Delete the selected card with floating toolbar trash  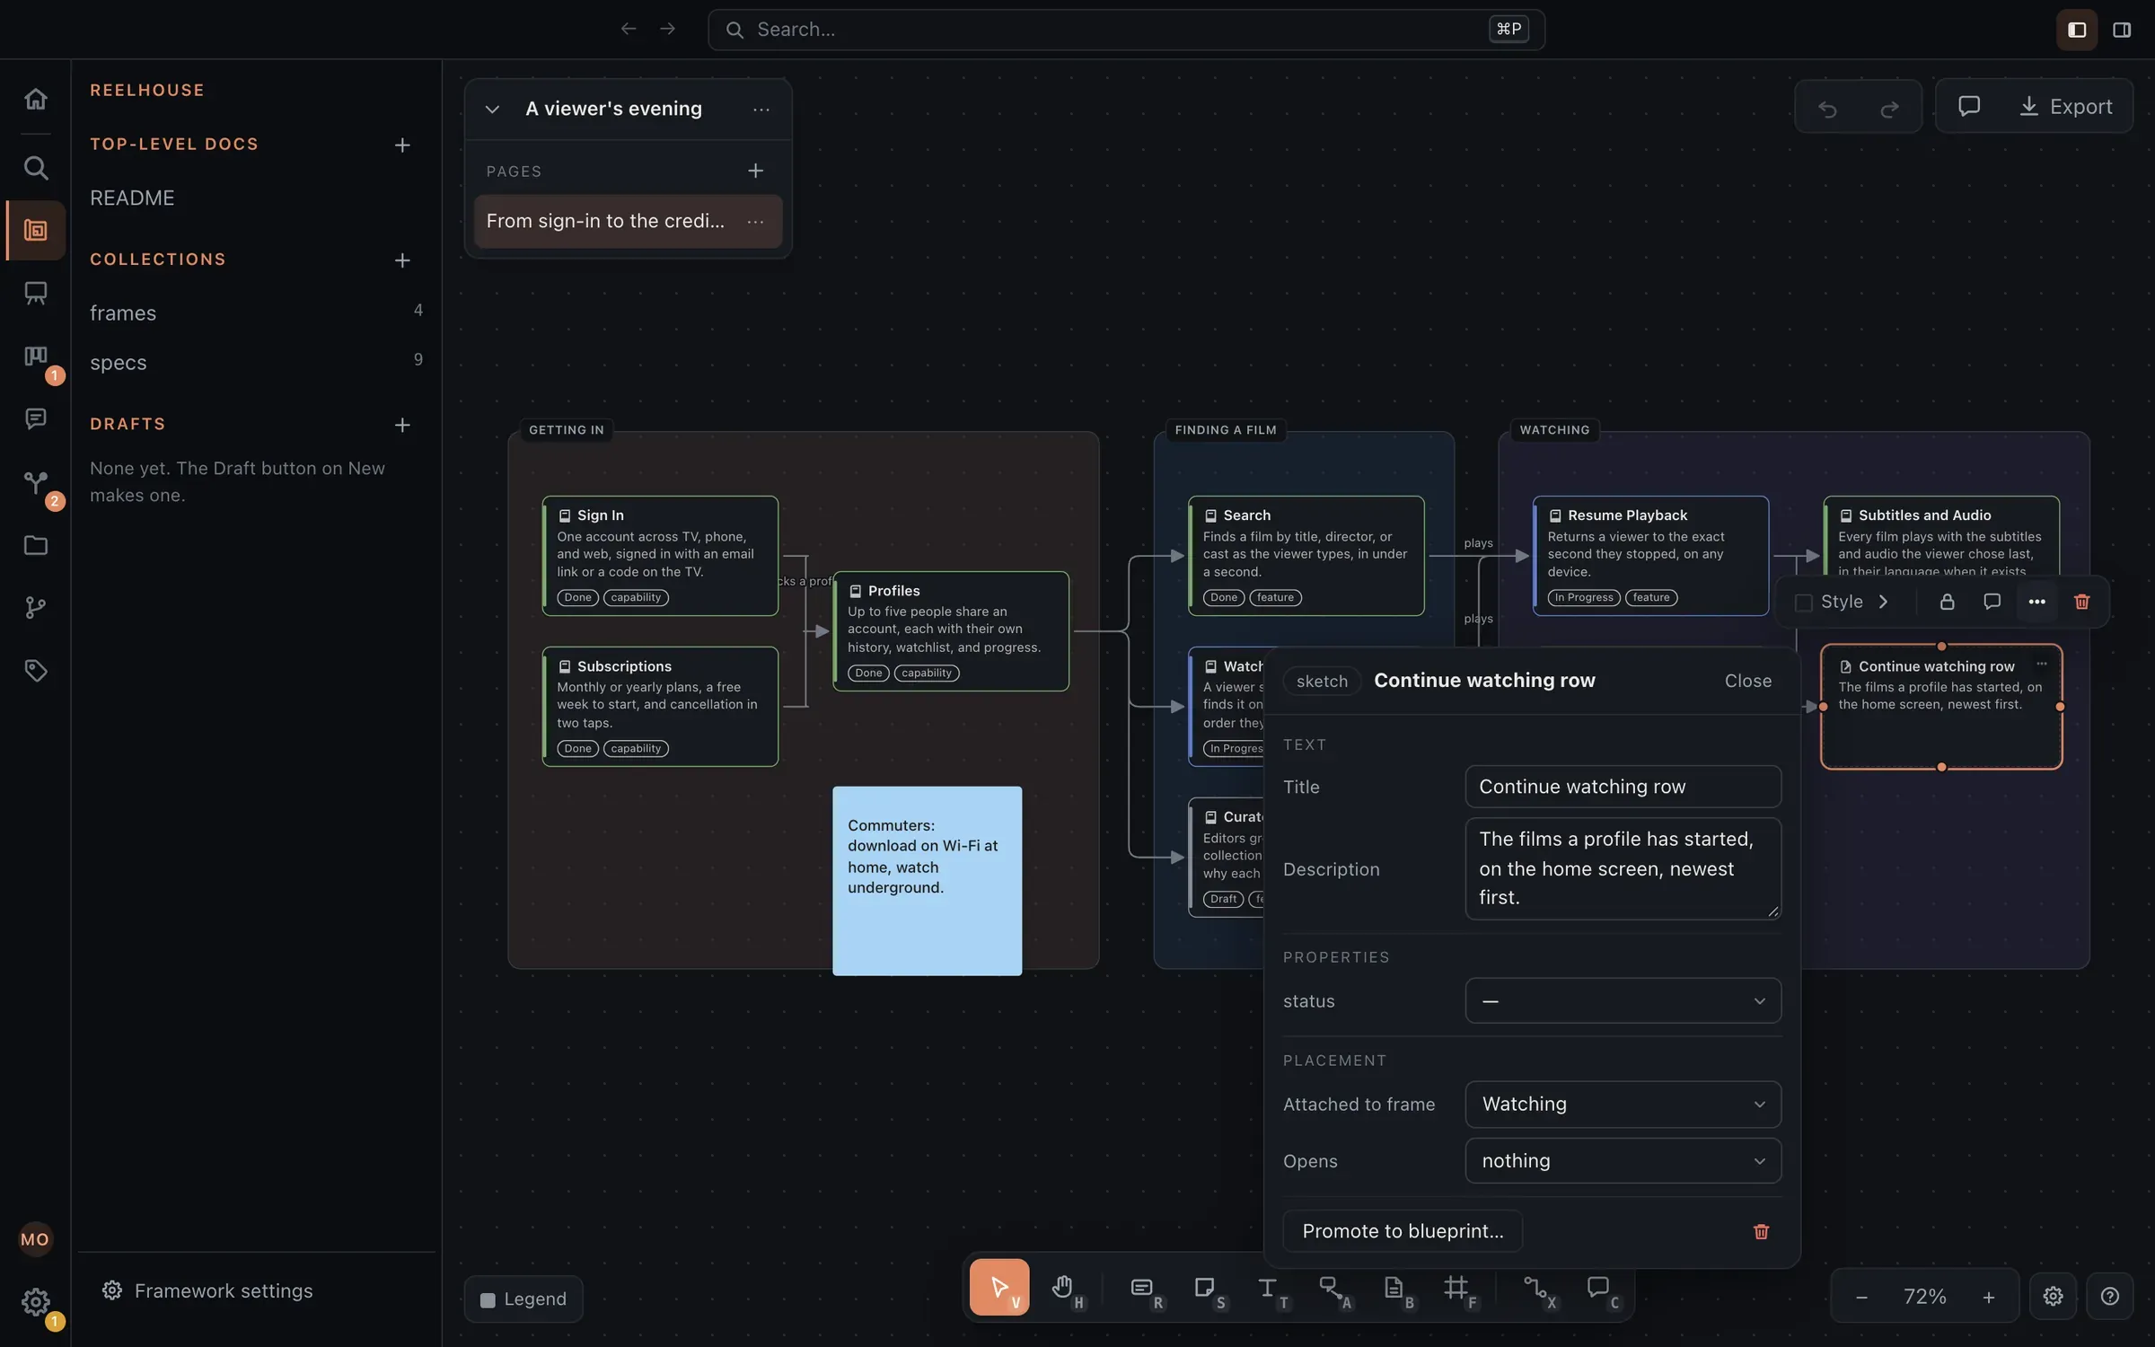(2081, 602)
